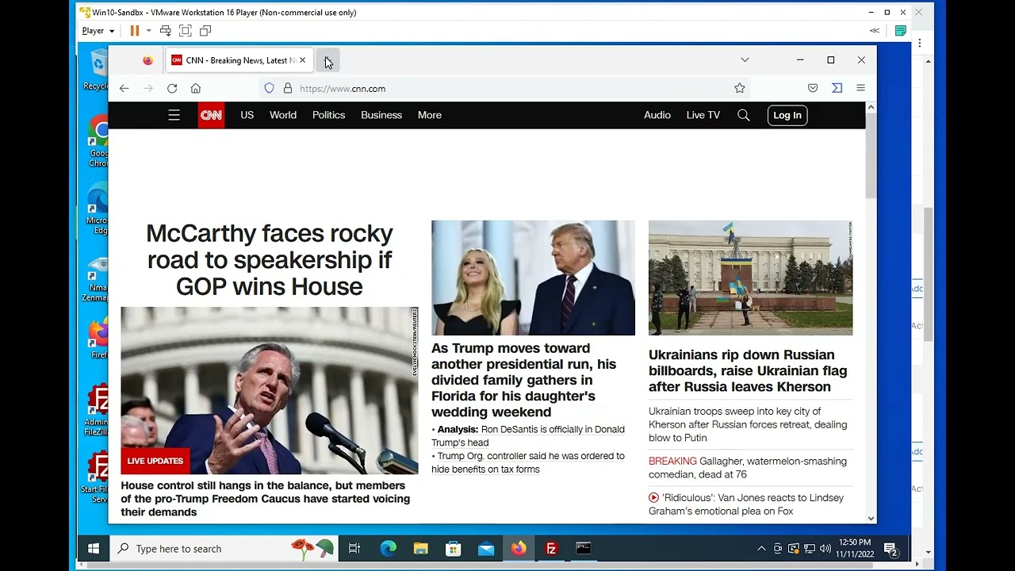Open the McCarthy photo with Live Updates
Screen dimensions: 1015x571
(x=270, y=390)
